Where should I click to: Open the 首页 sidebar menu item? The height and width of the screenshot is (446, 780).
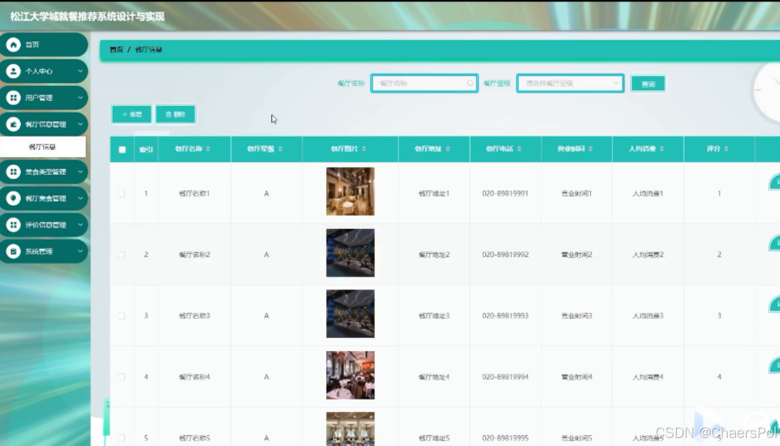point(44,45)
